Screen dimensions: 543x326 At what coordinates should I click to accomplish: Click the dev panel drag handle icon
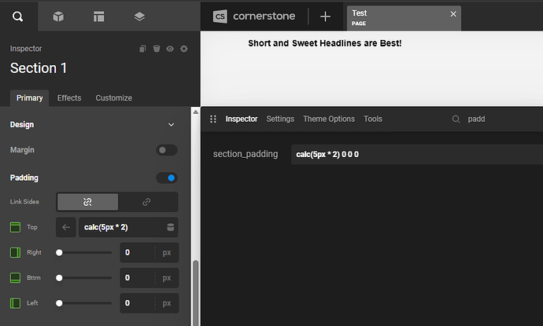pos(213,119)
